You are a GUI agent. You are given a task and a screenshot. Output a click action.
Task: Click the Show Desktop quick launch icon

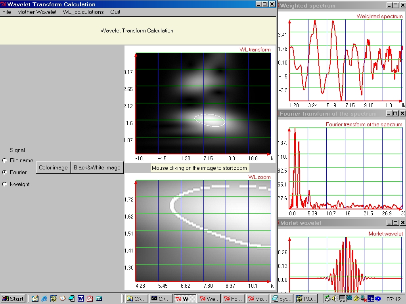click(x=35, y=299)
